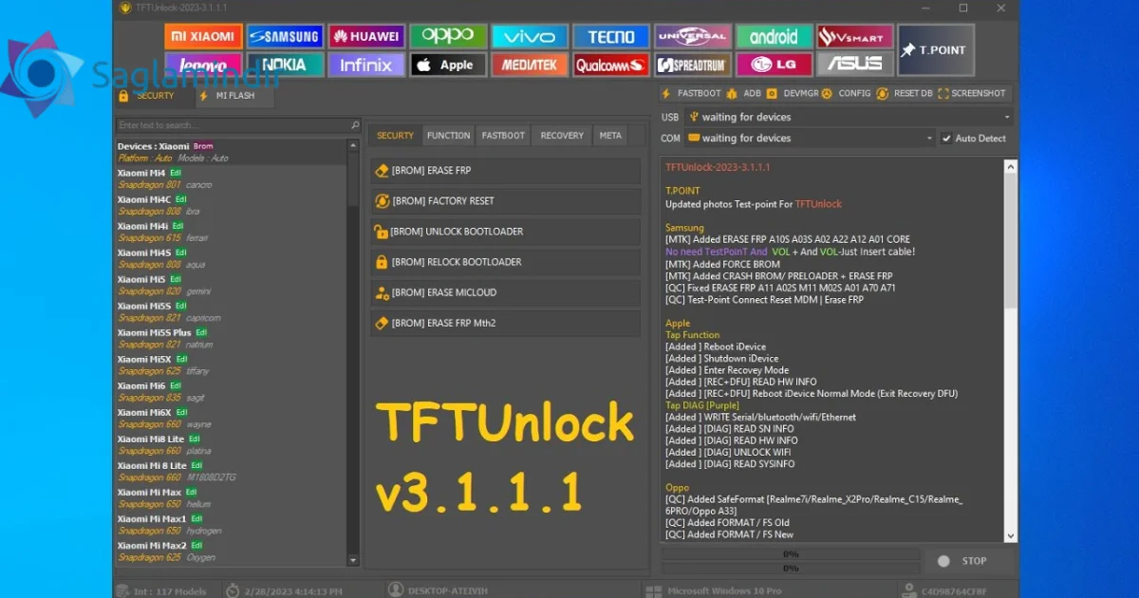Switch to the SECURITY left panel tab
The height and width of the screenshot is (598, 1139).
coord(147,96)
